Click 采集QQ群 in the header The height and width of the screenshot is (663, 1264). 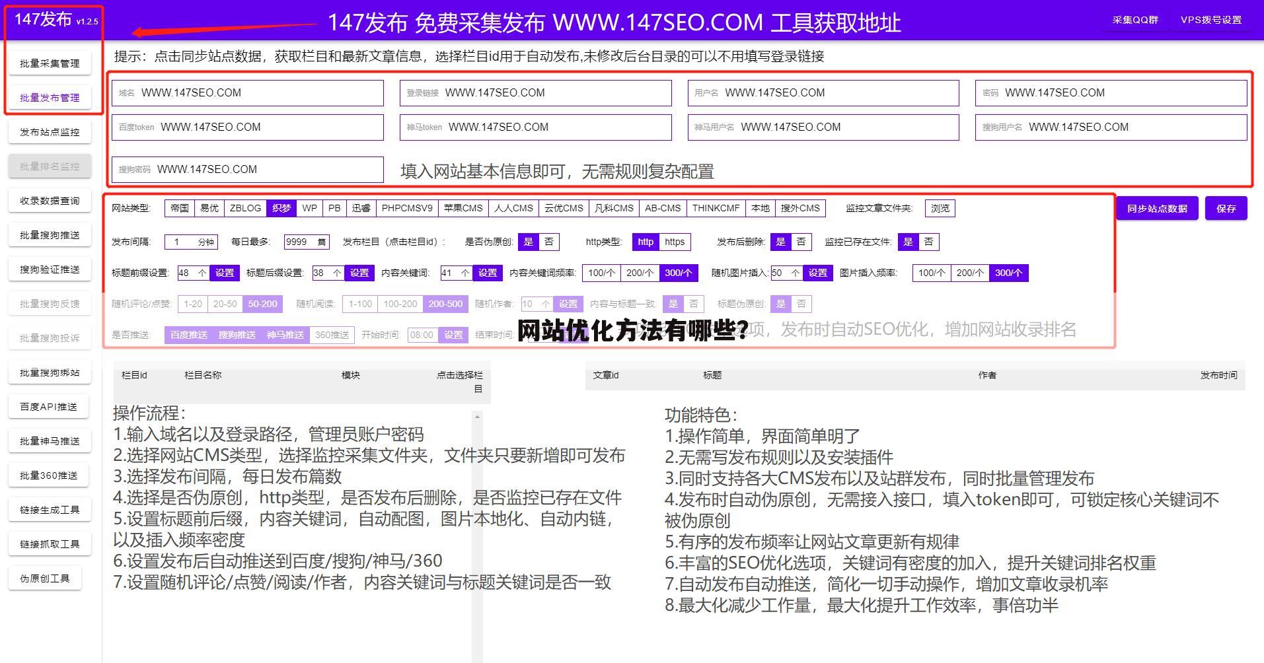click(1135, 20)
